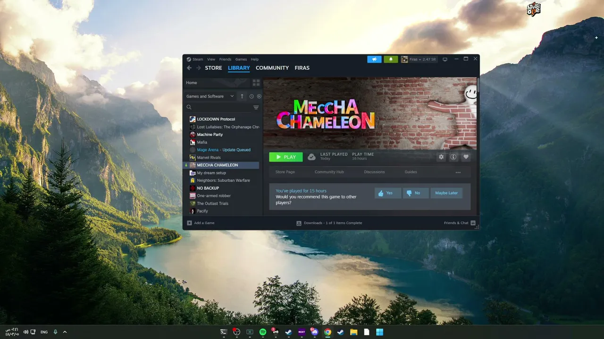Toggle the ready-to-play filter icon

click(x=259, y=96)
